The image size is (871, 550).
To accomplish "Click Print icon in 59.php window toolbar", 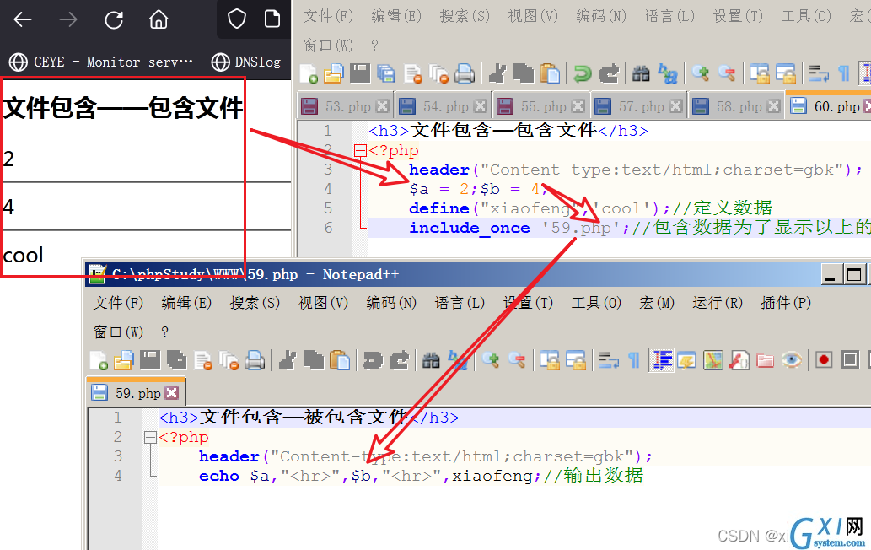I will (255, 360).
